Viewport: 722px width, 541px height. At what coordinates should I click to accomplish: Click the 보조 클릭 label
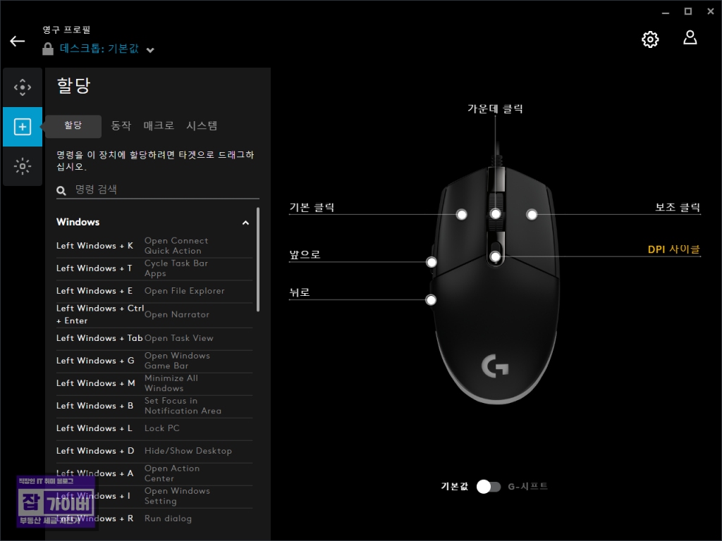[678, 208]
